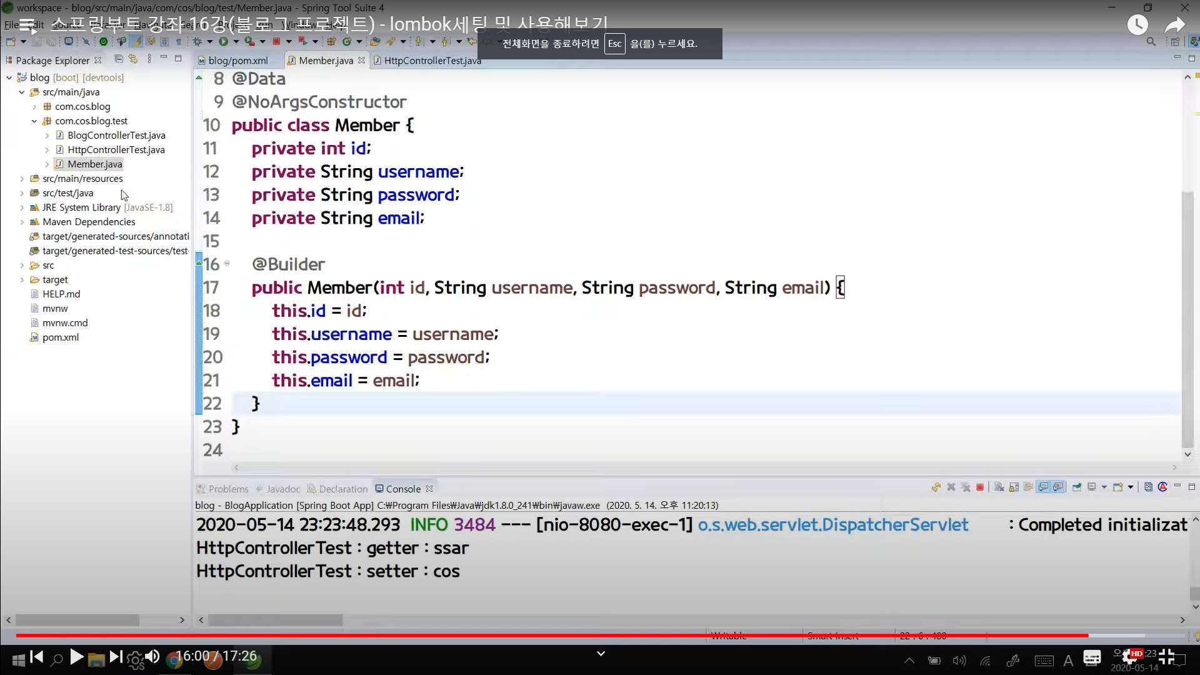This screenshot has width=1200, height=675.
Task: Click the YouTube Share arrow icon
Action: tap(1175, 25)
